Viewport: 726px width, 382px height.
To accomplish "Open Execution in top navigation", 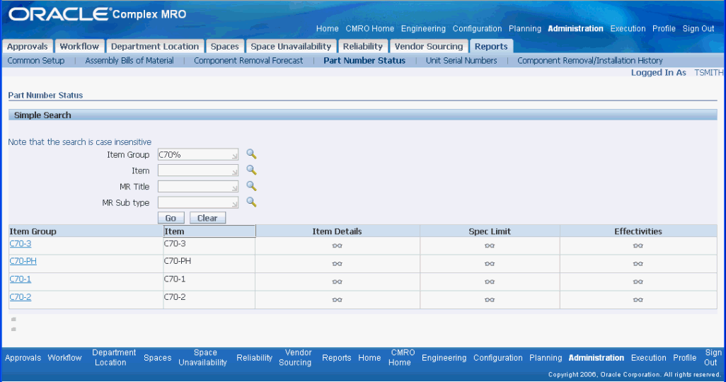I will pos(628,29).
